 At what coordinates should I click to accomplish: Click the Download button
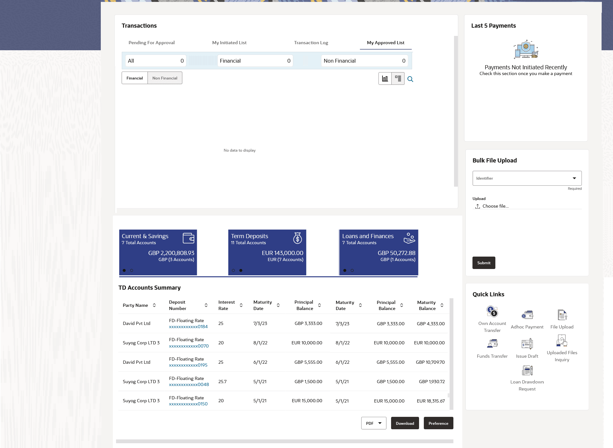coord(405,424)
